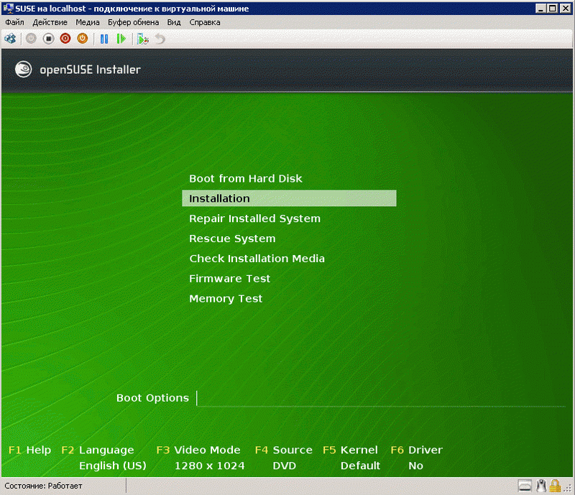Open the Вид menu
Image resolution: width=575 pixels, height=495 pixels.
point(174,22)
